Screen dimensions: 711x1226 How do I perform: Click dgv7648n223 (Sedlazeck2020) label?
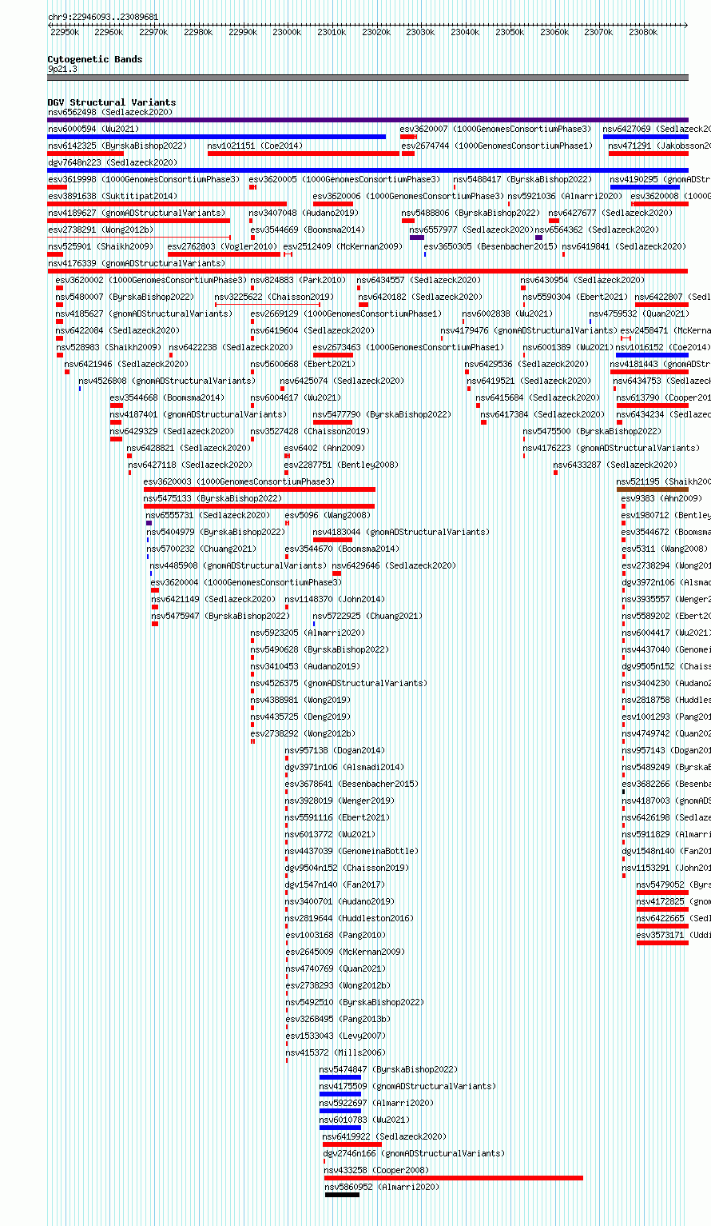[112, 162]
